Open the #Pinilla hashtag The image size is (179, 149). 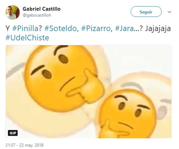[x=25, y=28]
